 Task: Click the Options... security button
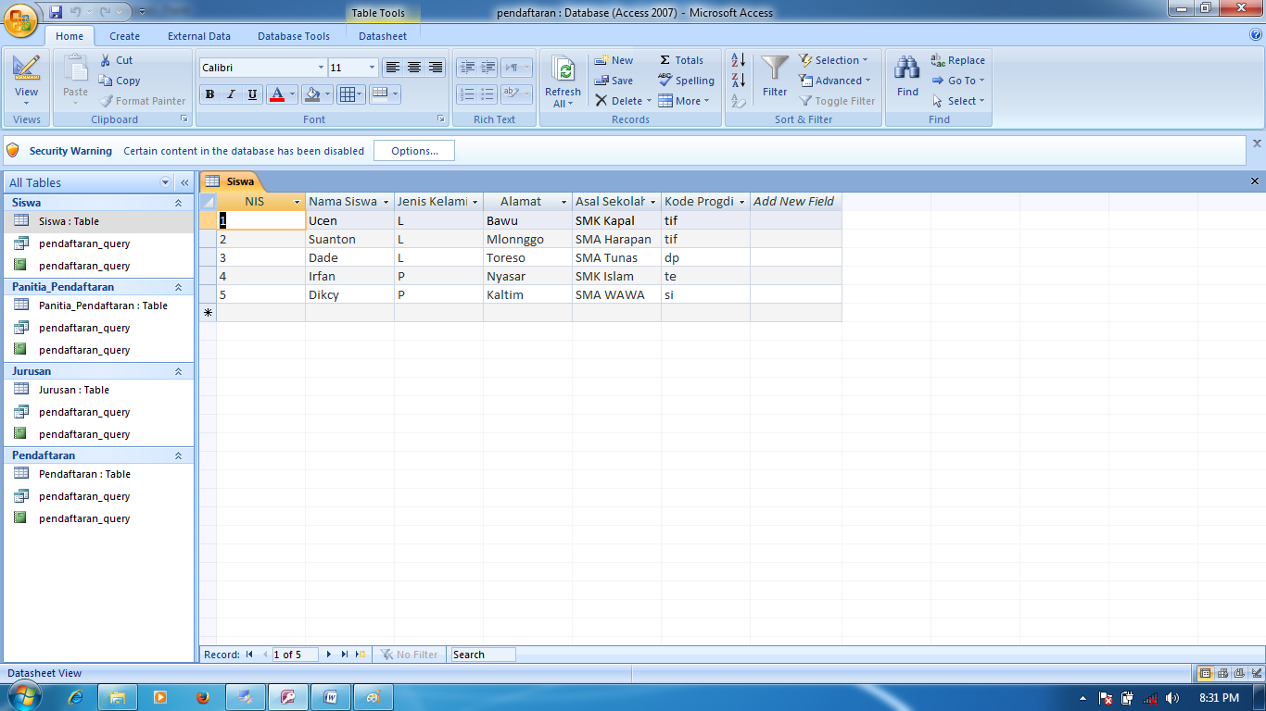click(414, 151)
